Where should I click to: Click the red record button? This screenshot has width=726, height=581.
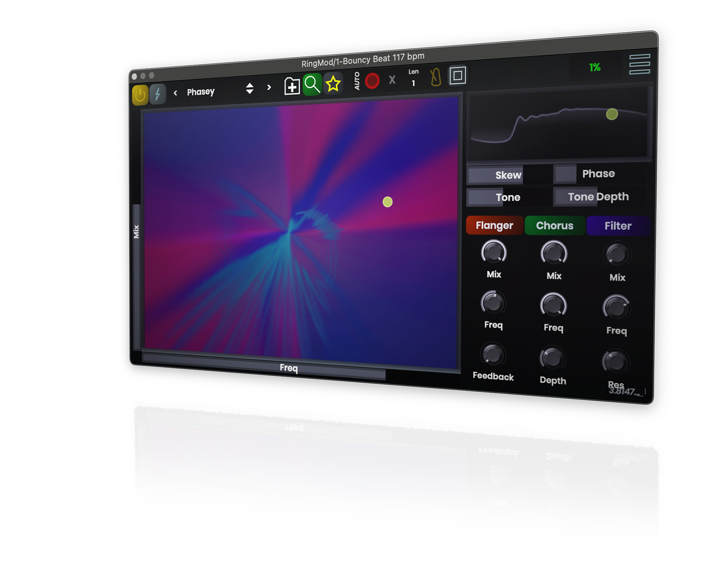coord(372,81)
